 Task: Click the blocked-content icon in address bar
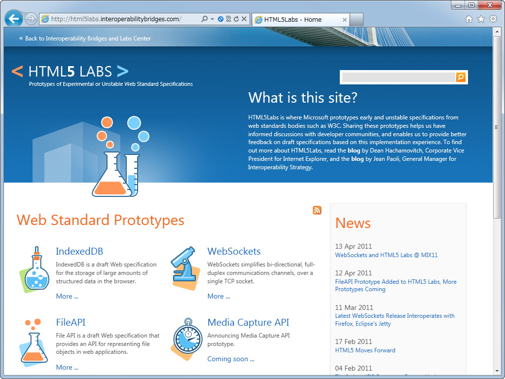[220, 19]
